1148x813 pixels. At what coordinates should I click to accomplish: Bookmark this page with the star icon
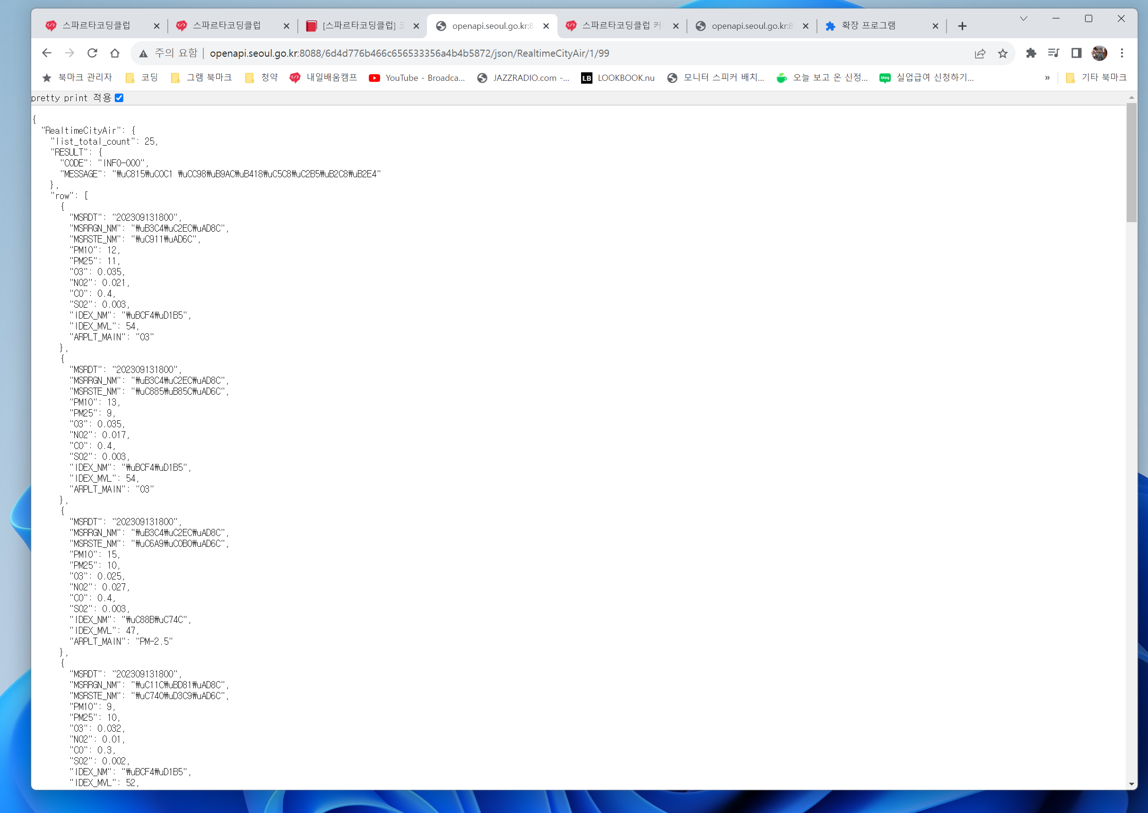click(1002, 53)
